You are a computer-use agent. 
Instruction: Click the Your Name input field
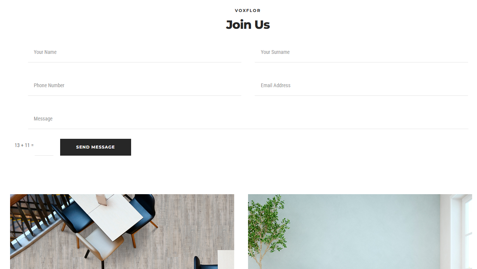coord(134,52)
